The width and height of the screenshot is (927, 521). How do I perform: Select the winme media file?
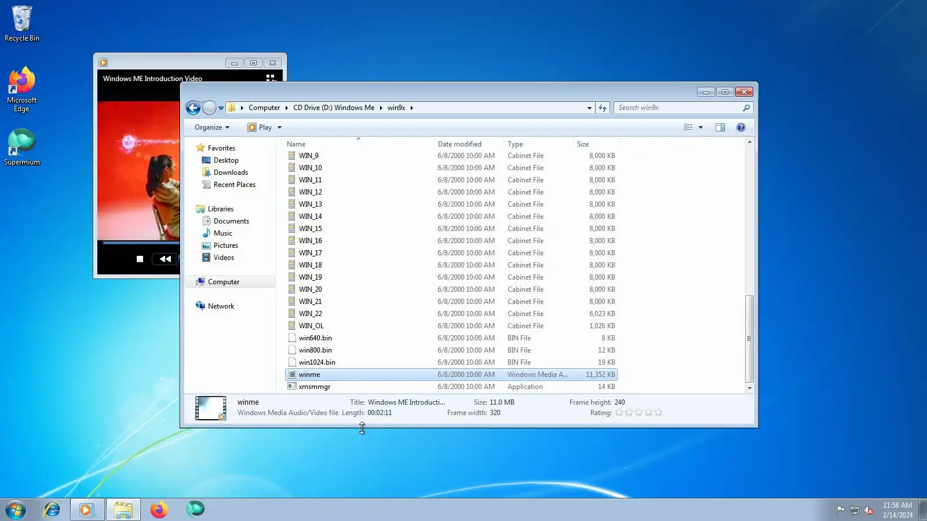(x=451, y=375)
